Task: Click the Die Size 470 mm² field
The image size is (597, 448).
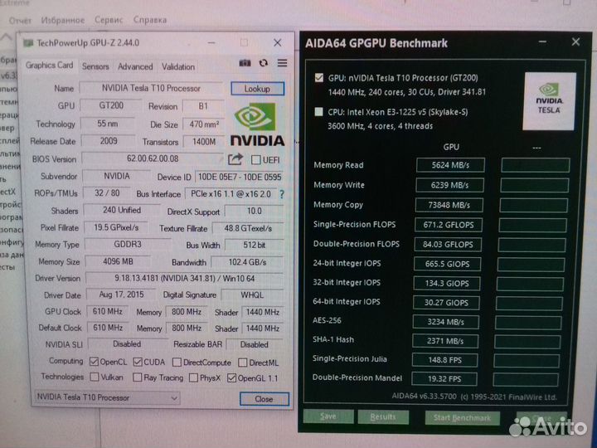Action: click(204, 124)
